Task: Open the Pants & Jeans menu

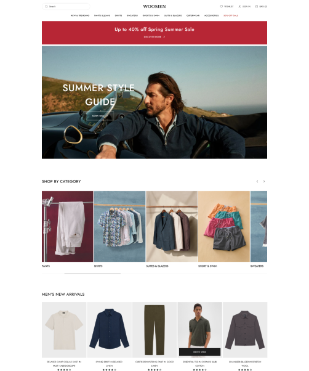Action: 102,15
